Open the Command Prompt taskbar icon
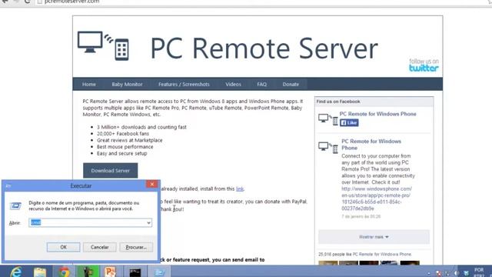 tap(135, 272)
